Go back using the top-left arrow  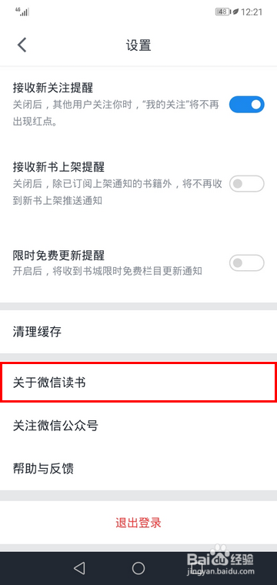(x=22, y=45)
